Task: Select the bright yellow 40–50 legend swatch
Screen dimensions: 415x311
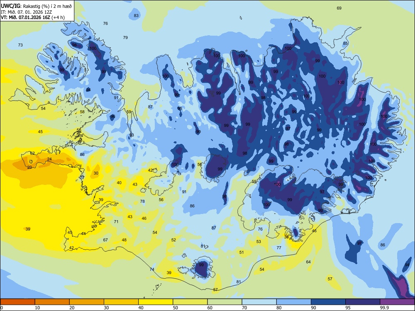Action: (156, 302)
